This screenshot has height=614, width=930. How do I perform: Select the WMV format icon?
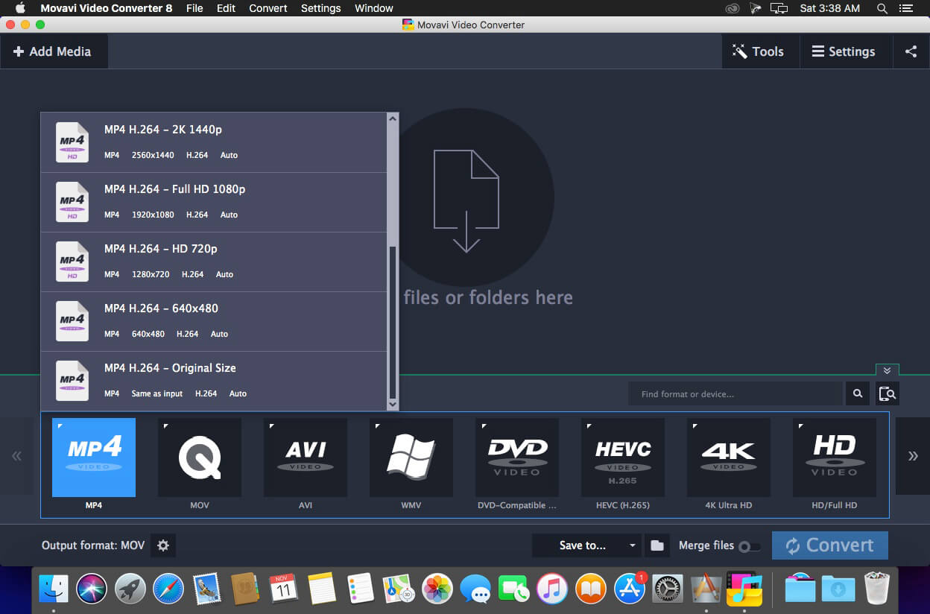[411, 457]
